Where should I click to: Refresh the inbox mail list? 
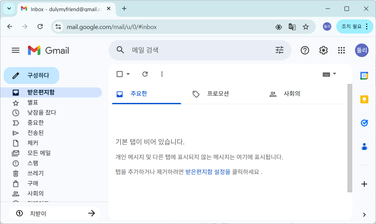click(x=145, y=74)
